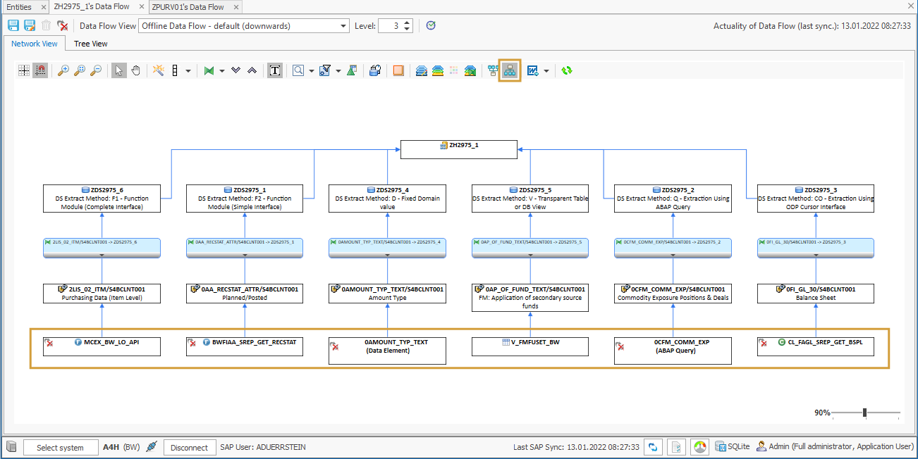Click the delete red X icon
Viewport: 918px width, 459px height.
[63, 26]
